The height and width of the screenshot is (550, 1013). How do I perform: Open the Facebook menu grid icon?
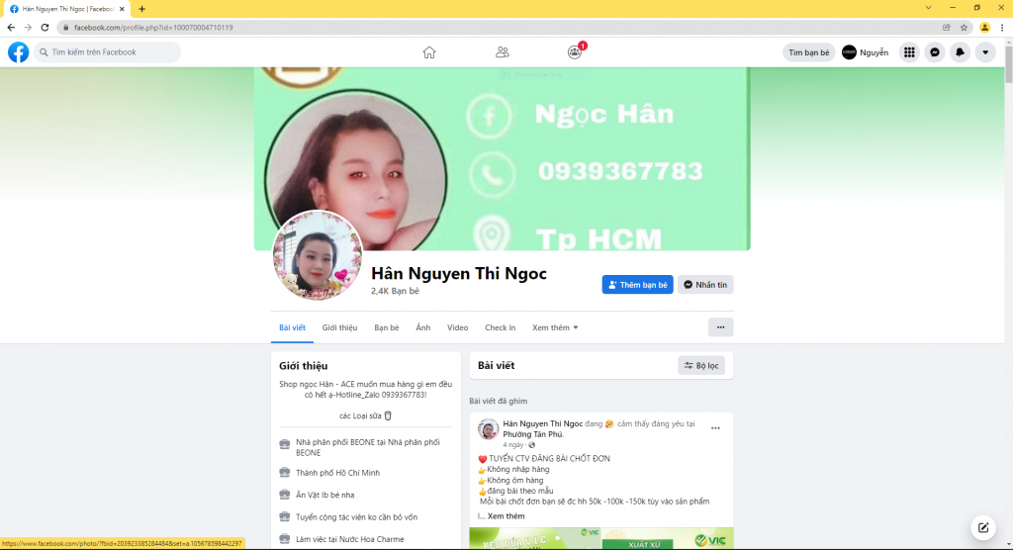(x=909, y=52)
